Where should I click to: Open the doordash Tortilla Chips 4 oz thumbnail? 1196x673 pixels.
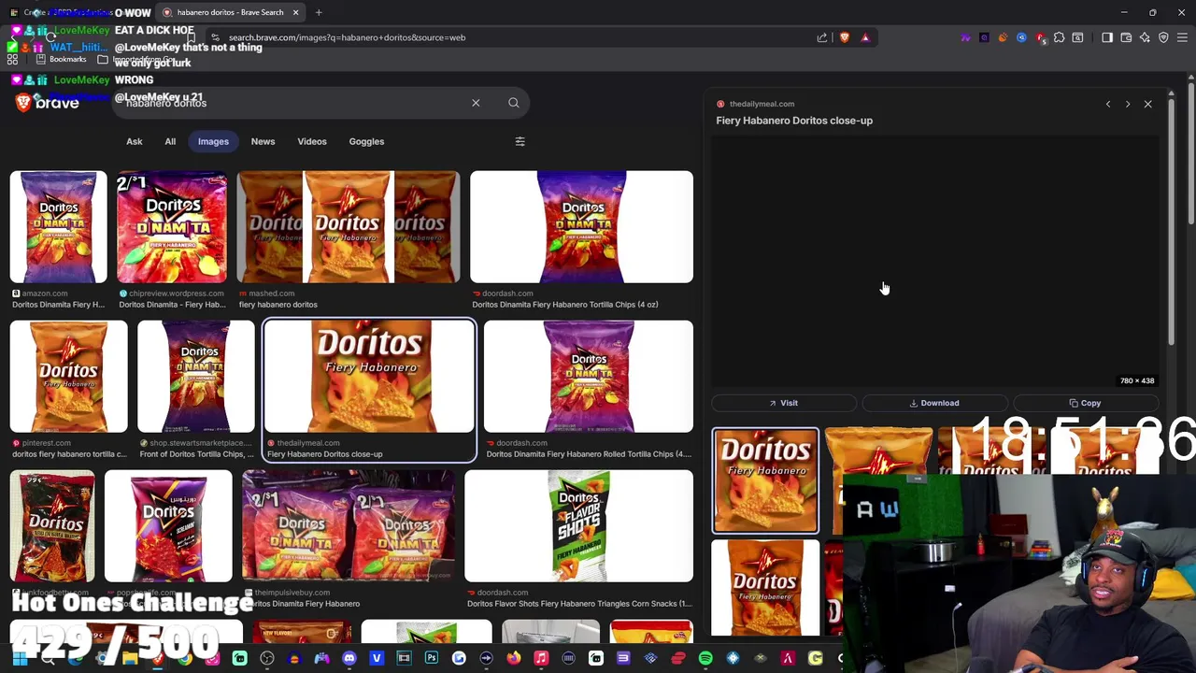[x=581, y=227]
